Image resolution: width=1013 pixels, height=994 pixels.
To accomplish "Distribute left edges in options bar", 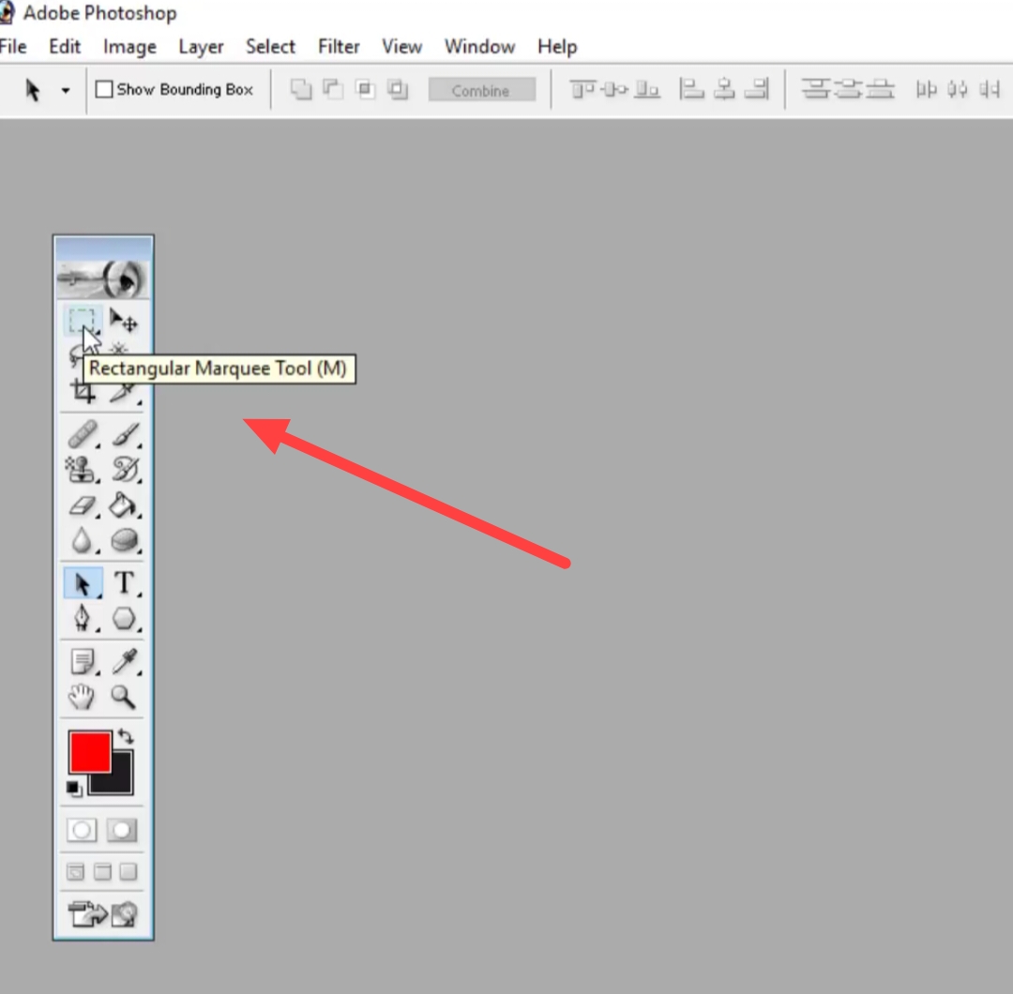I will click(x=926, y=89).
